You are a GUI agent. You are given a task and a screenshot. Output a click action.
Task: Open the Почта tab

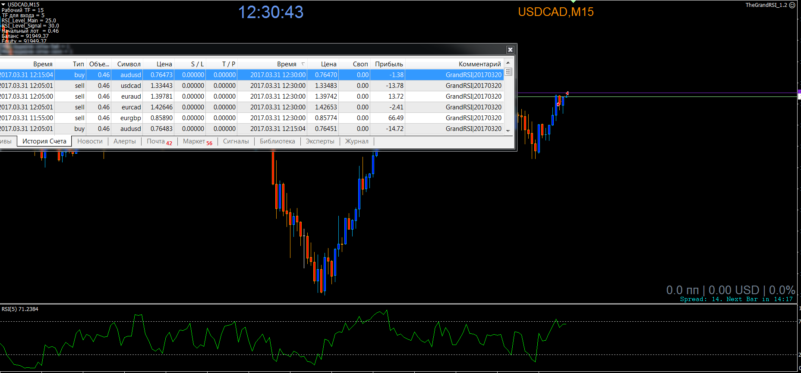tap(159, 141)
